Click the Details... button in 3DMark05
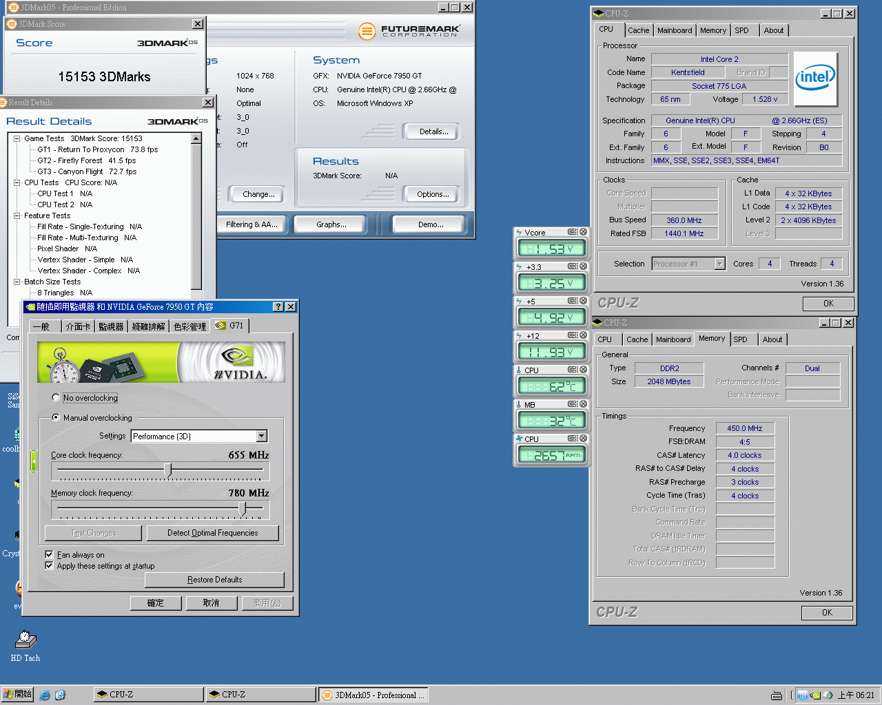Viewport: 882px width, 705px height. [x=433, y=131]
